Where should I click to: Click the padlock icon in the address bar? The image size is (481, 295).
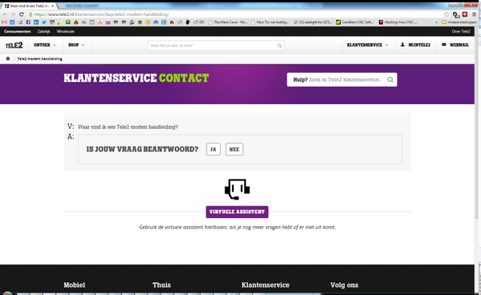(x=31, y=14)
